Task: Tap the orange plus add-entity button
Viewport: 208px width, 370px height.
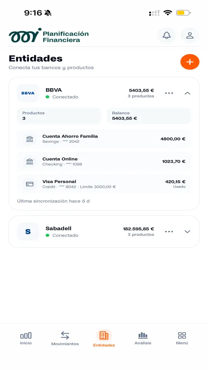Action: [x=190, y=62]
